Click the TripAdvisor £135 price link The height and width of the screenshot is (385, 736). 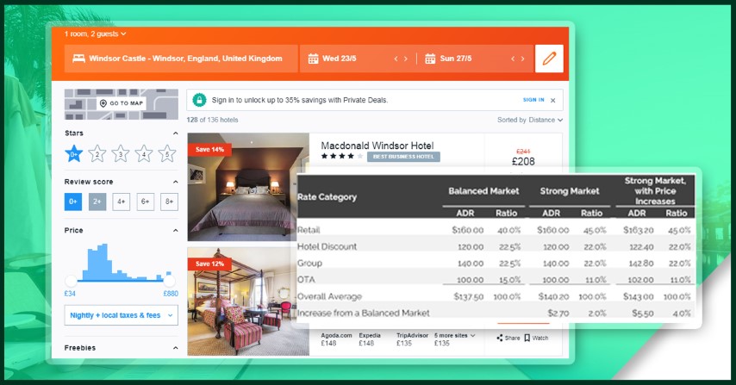pos(412,339)
